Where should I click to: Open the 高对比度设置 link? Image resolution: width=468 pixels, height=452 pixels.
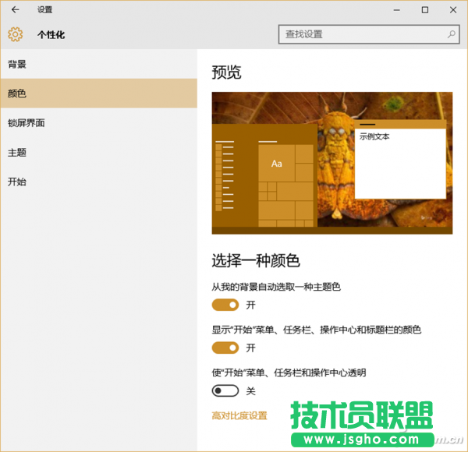pos(239,415)
